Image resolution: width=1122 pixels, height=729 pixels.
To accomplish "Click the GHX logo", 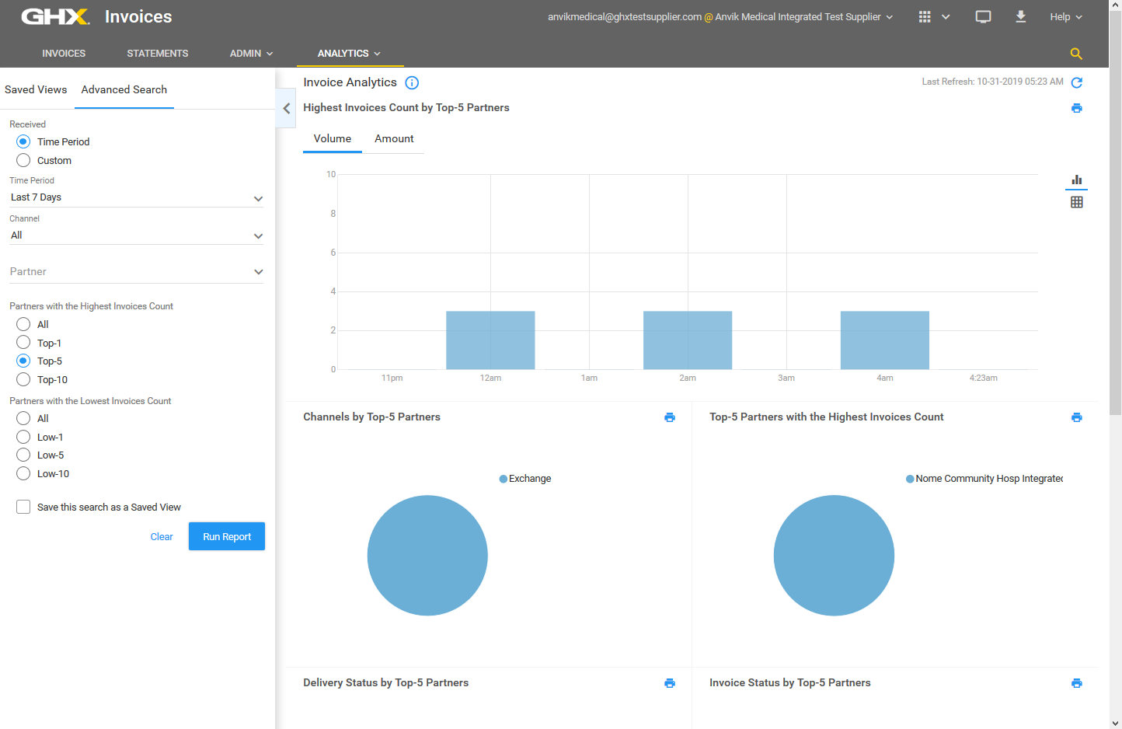I will 55,16.
